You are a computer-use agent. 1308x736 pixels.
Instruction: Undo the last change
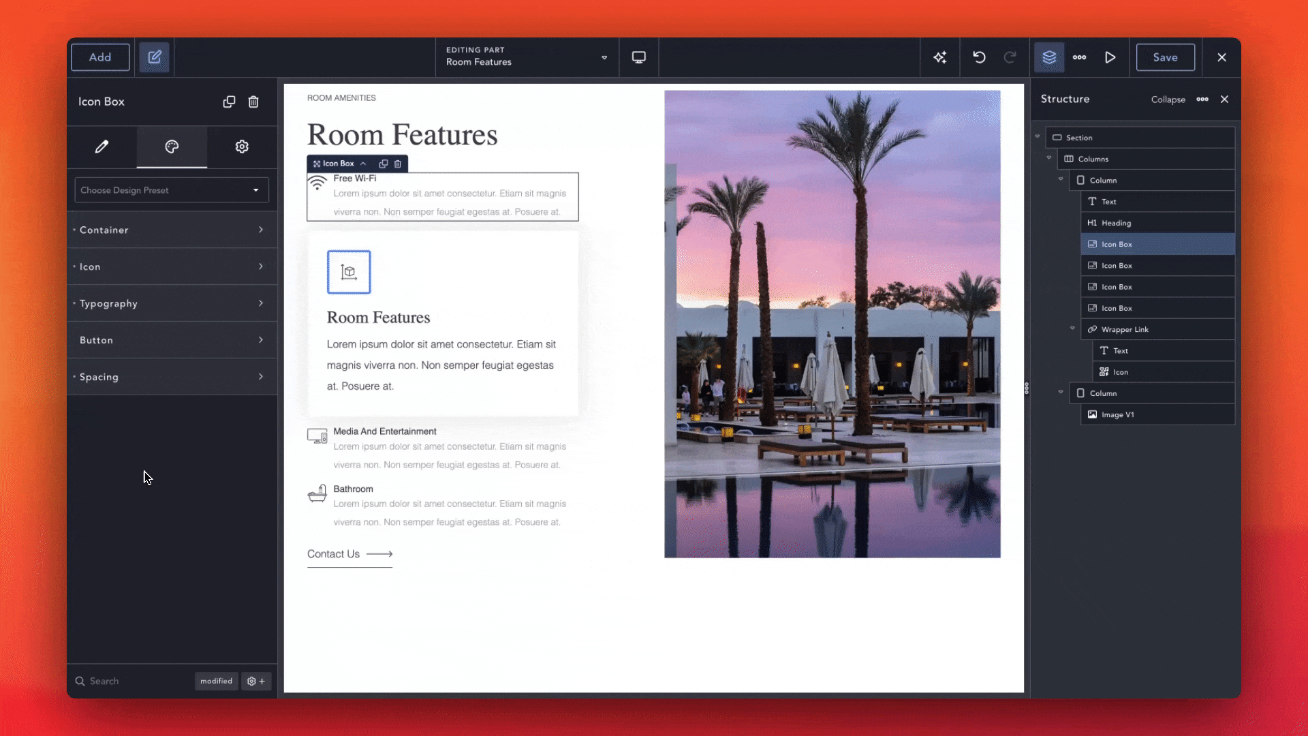[979, 57]
